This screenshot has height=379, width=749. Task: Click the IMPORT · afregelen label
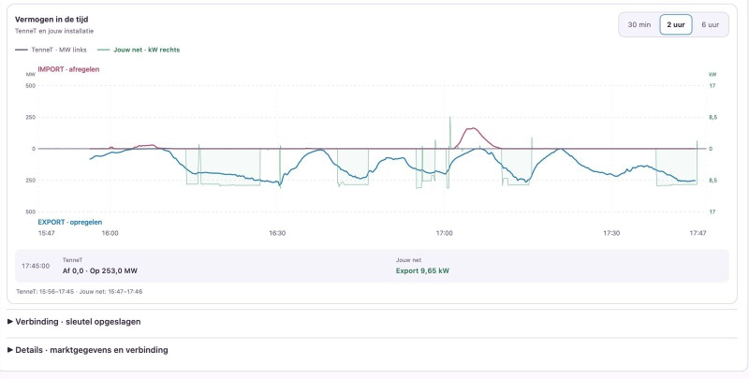click(x=68, y=69)
